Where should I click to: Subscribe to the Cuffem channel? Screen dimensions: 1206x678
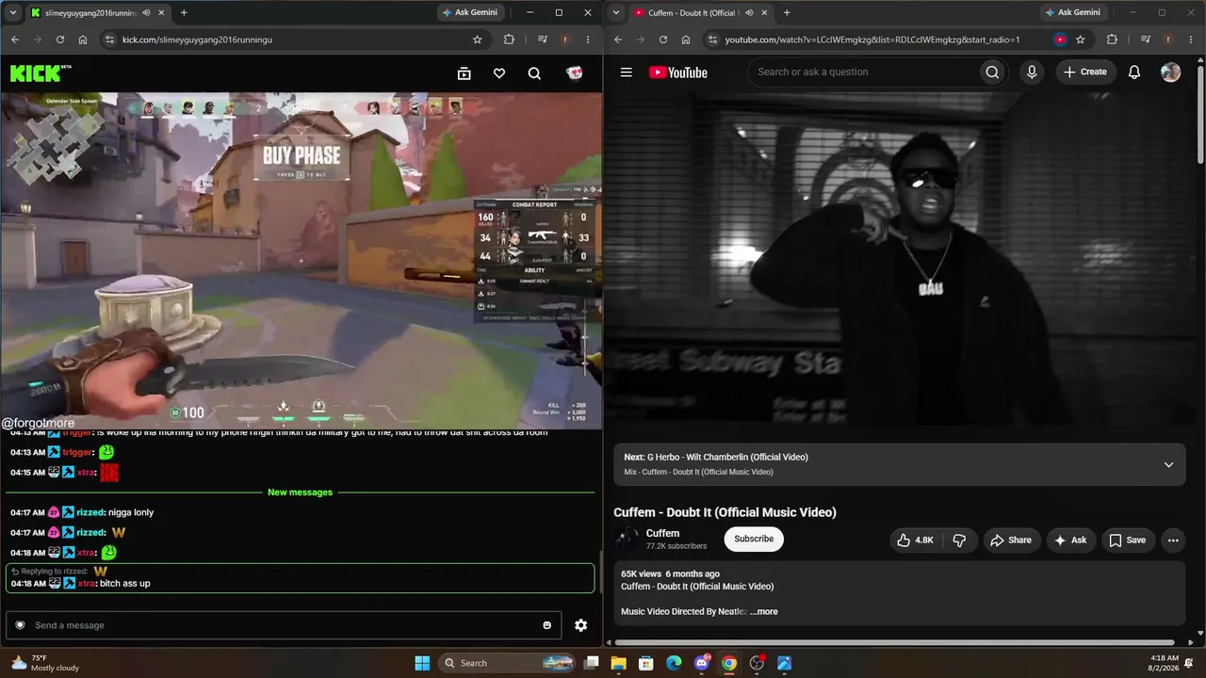pyautogui.click(x=754, y=539)
